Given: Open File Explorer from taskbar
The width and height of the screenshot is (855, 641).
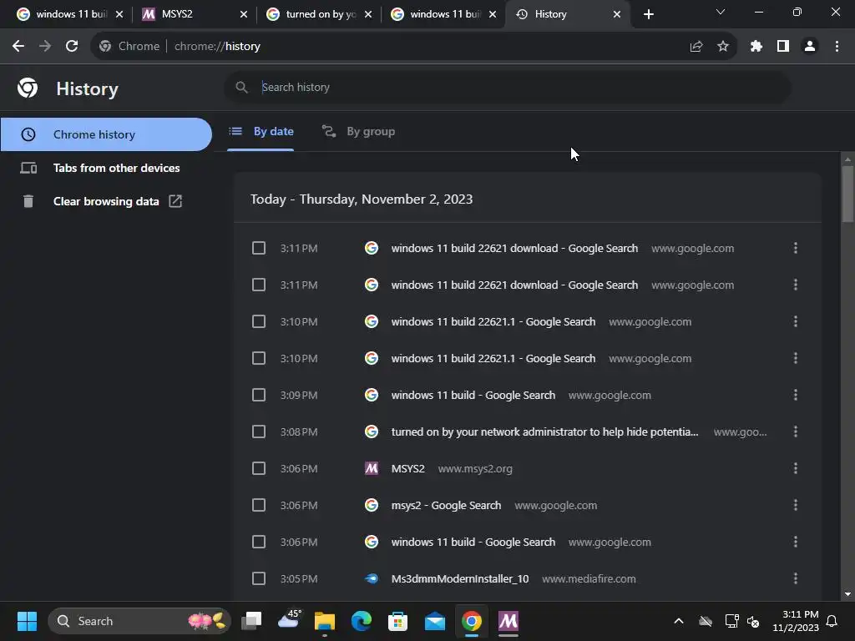Looking at the screenshot, I should tap(325, 621).
